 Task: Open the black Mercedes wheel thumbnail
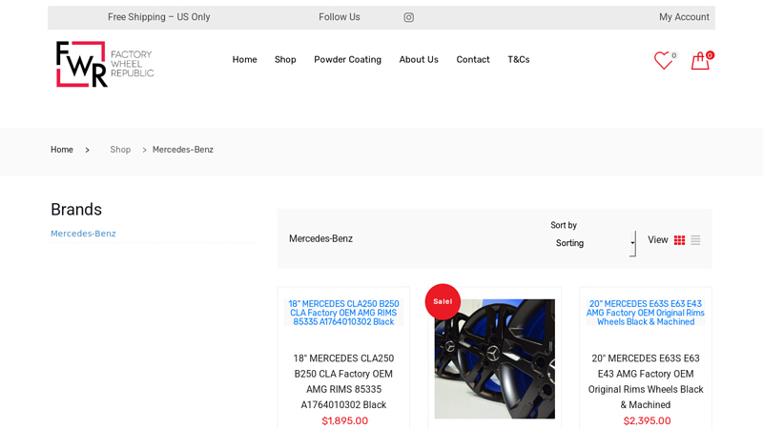click(x=494, y=359)
